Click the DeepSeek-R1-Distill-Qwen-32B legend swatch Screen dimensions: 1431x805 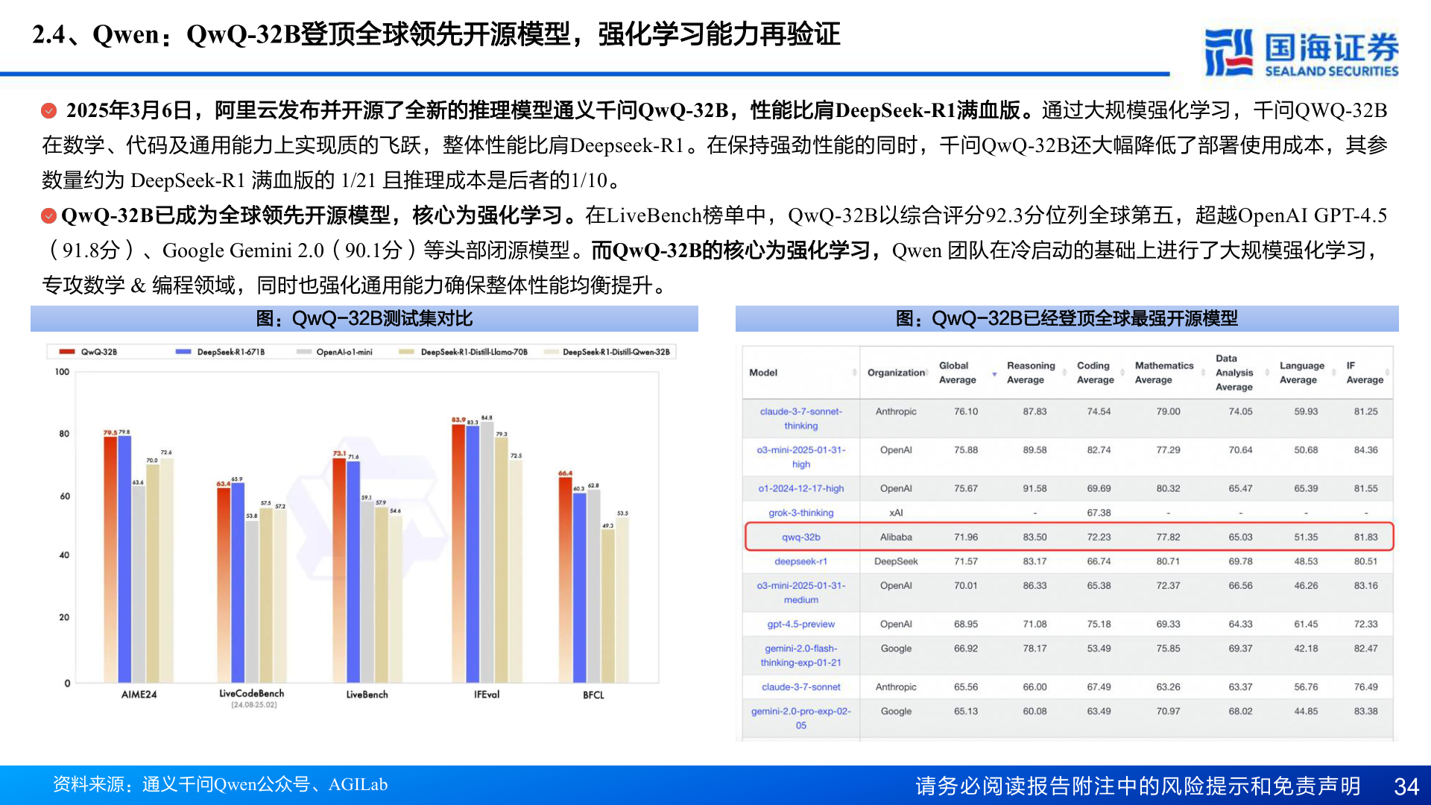tap(551, 352)
